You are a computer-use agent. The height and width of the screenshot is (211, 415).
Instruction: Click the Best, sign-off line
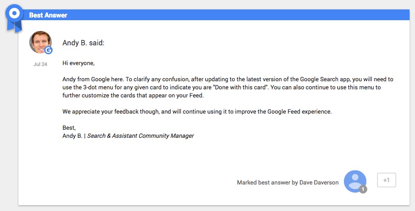(69, 128)
